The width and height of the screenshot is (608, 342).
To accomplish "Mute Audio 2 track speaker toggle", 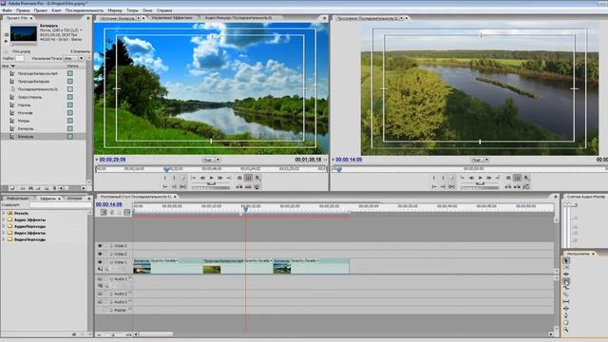I will pos(100,294).
